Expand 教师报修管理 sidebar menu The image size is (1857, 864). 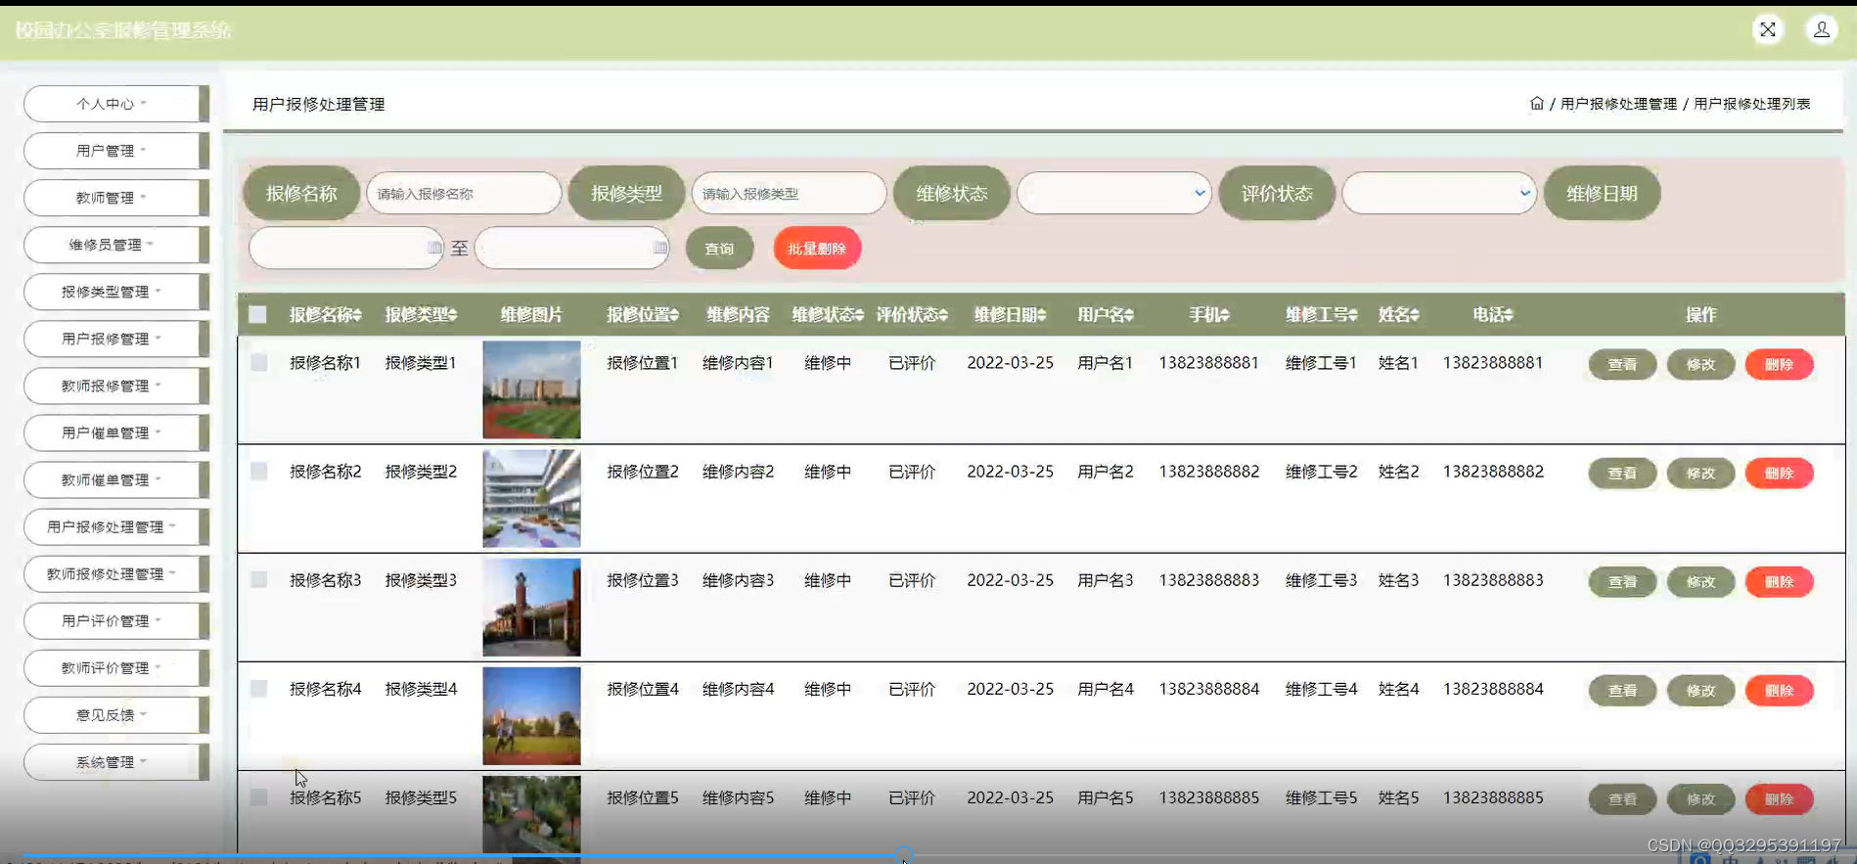pos(116,385)
